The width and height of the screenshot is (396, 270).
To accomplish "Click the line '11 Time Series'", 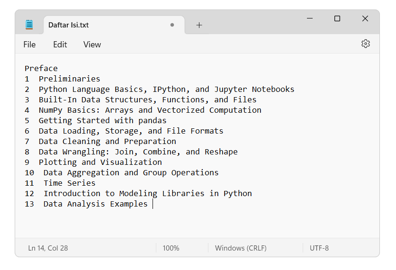I will point(60,183).
